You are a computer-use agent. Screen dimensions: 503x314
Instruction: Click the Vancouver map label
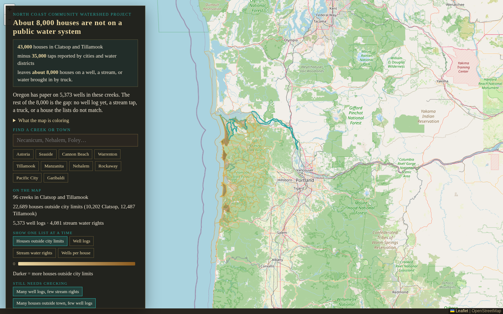click(x=305, y=170)
